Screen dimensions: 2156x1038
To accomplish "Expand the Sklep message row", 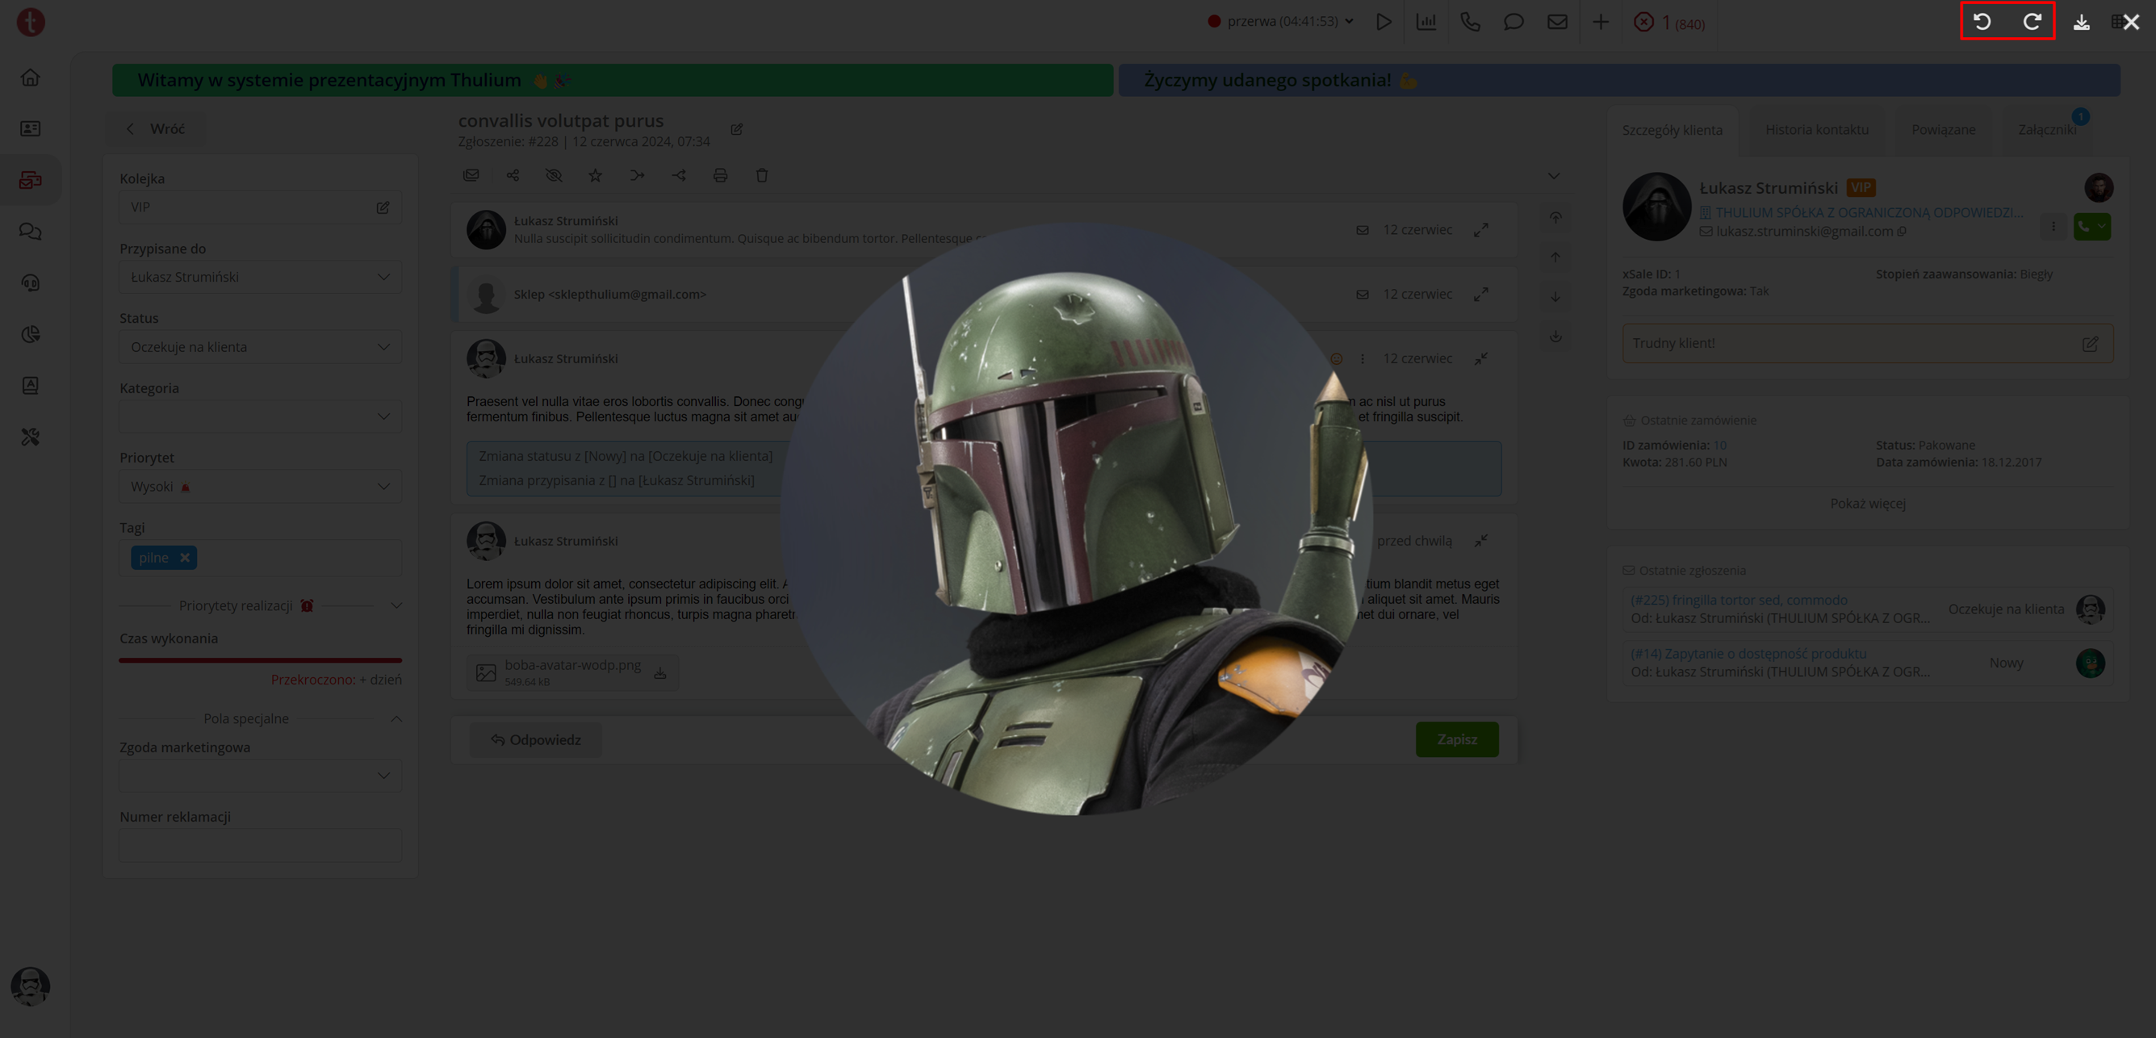I will (1480, 294).
